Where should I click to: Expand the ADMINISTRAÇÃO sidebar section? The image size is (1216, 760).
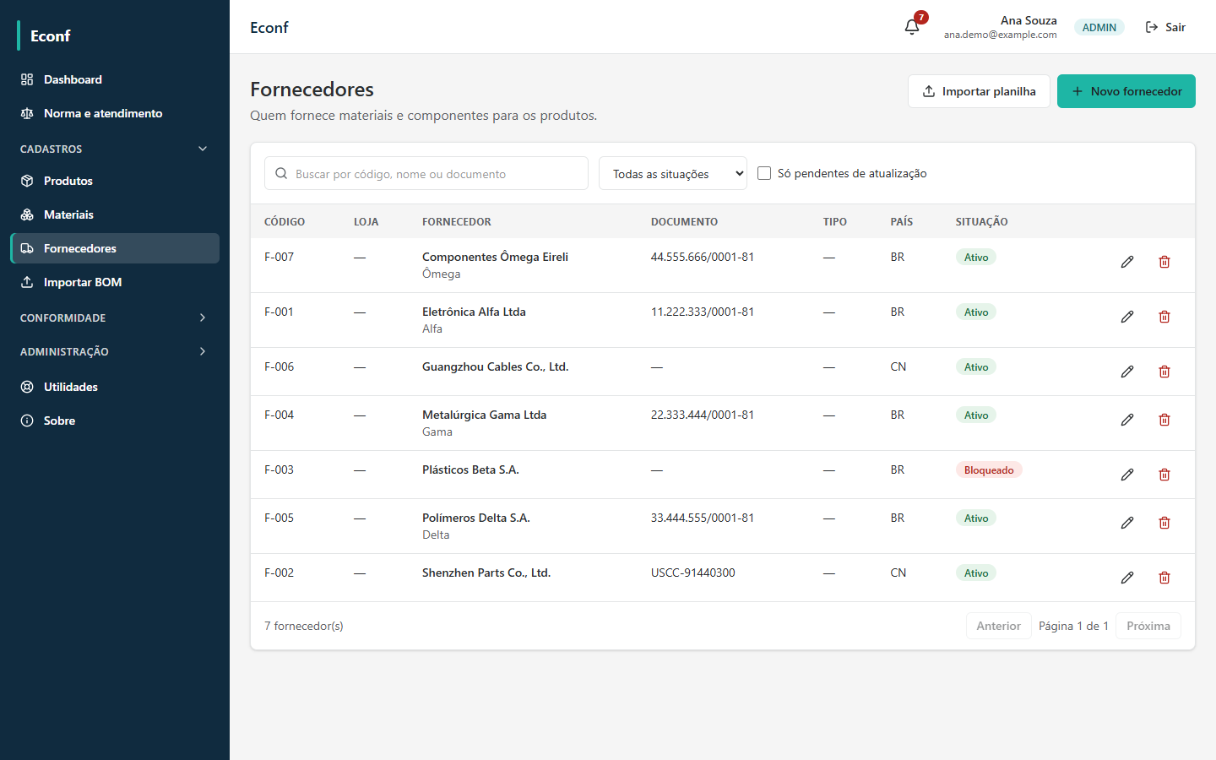point(115,351)
